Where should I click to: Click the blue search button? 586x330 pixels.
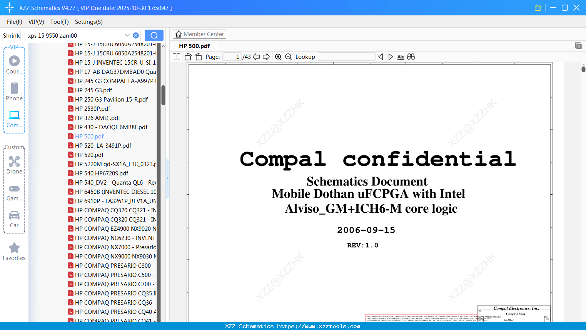click(154, 35)
